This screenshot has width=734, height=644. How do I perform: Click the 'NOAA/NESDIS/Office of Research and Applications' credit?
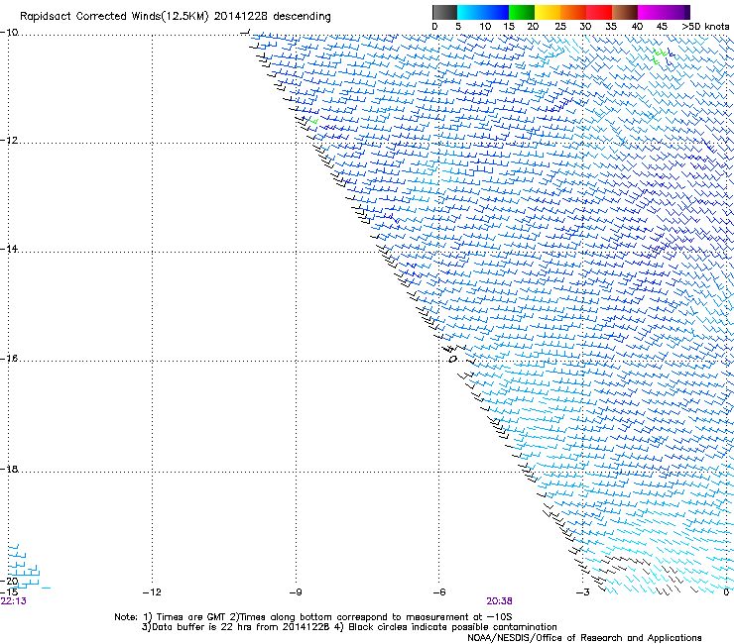pyautogui.click(x=584, y=638)
